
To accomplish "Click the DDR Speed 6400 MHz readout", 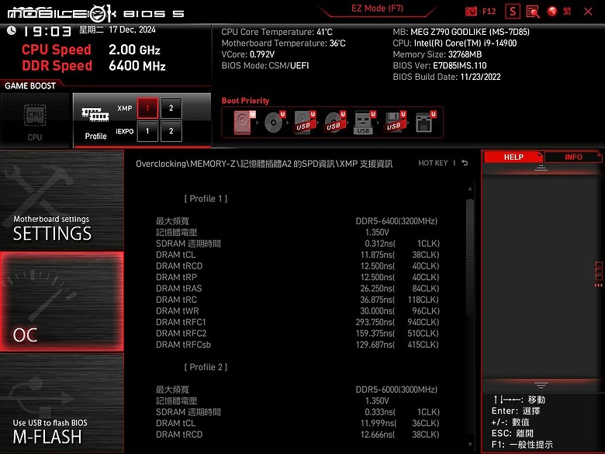I will pos(94,66).
